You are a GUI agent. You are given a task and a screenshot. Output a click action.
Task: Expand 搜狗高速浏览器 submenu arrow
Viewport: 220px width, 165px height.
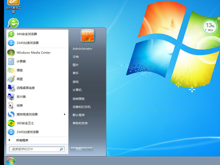[x=65, y=114]
